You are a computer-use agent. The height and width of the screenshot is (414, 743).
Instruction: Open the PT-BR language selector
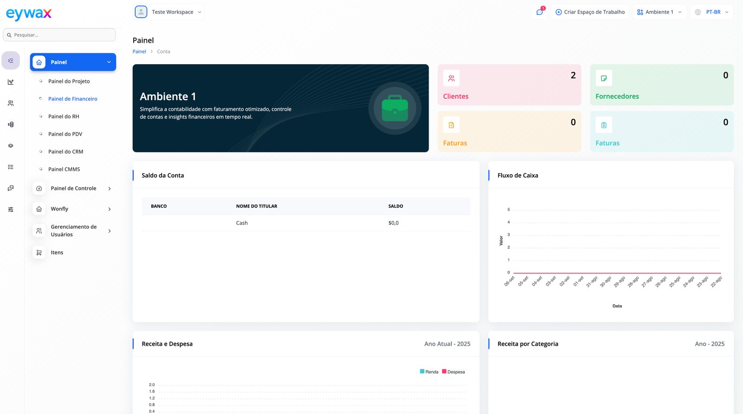712,12
